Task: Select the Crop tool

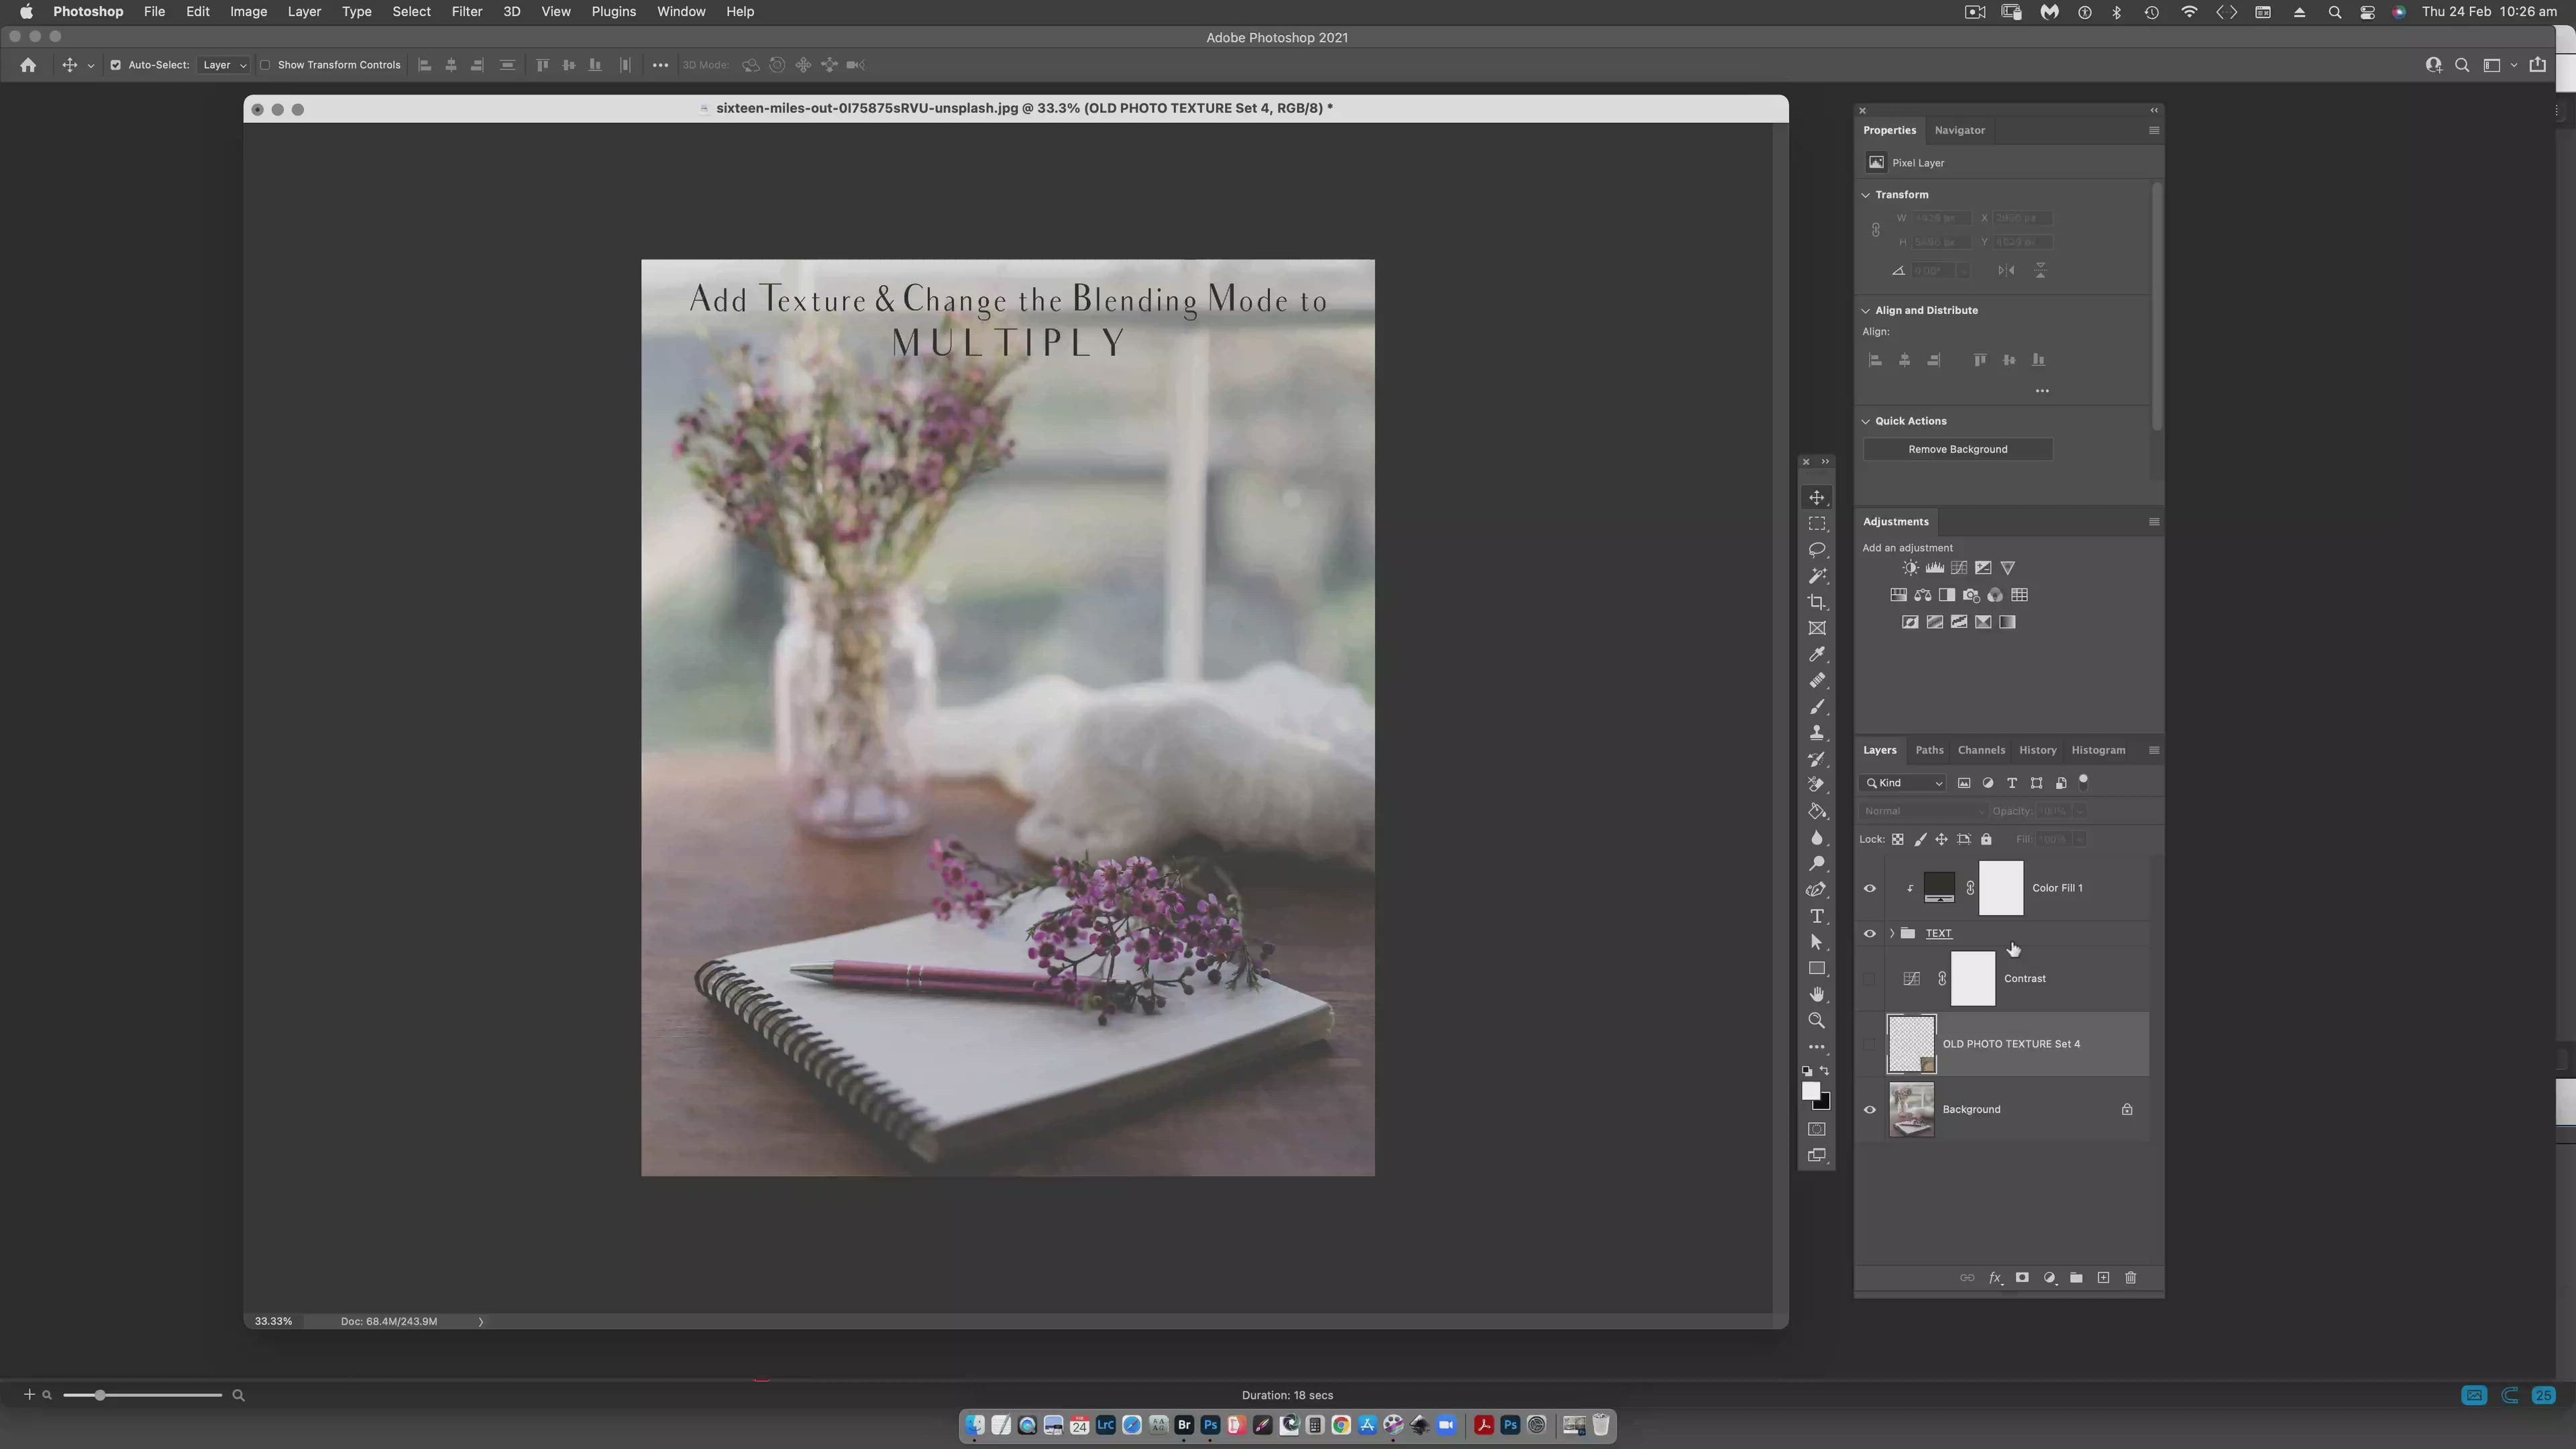Action: (x=1817, y=602)
